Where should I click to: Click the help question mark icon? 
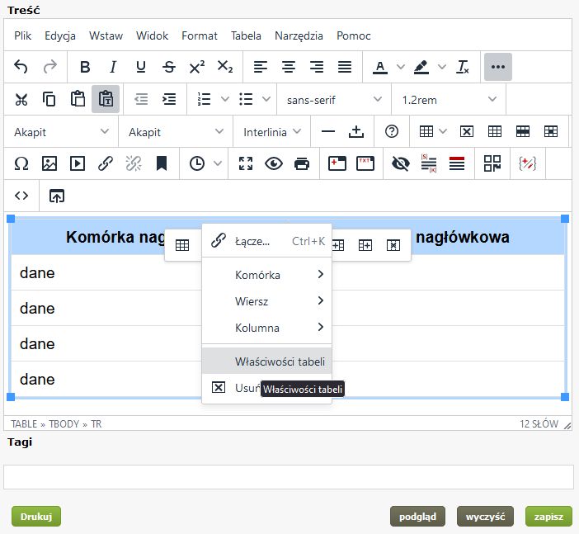392,131
